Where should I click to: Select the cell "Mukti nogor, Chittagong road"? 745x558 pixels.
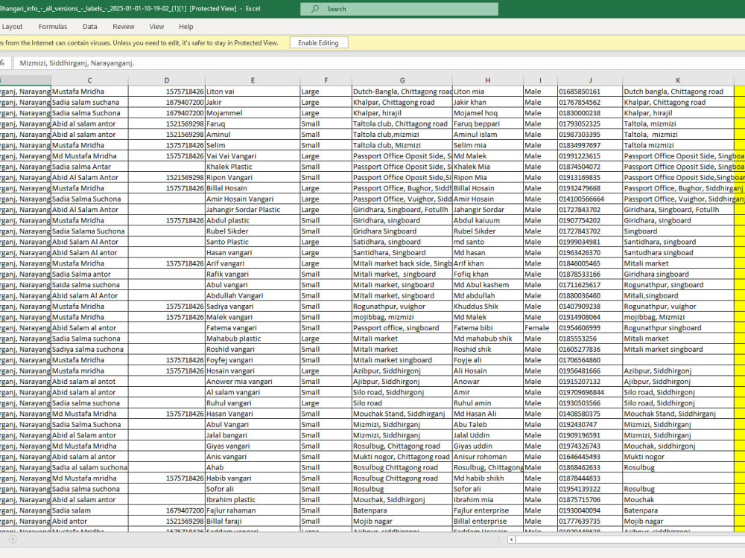(402, 457)
